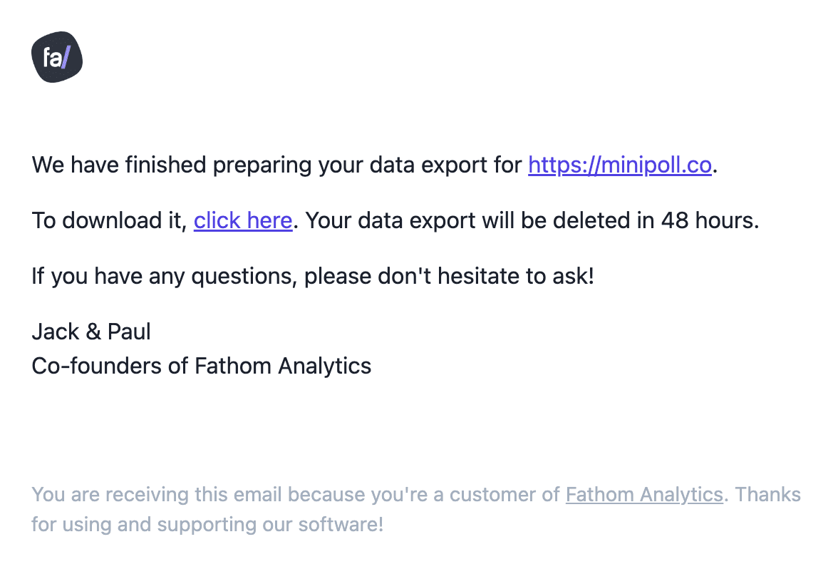
Task: Click the word "Paul" in signature
Action: coord(130,332)
